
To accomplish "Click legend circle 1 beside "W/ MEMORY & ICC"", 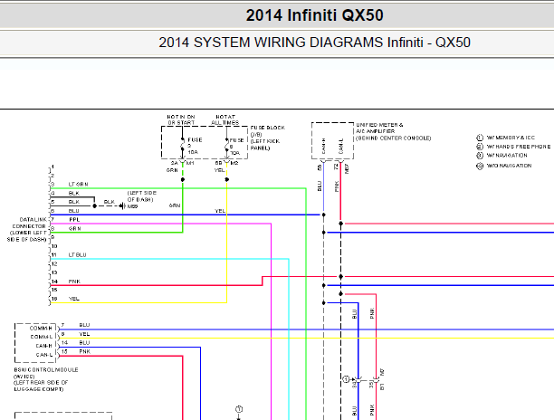I will 480,138.
